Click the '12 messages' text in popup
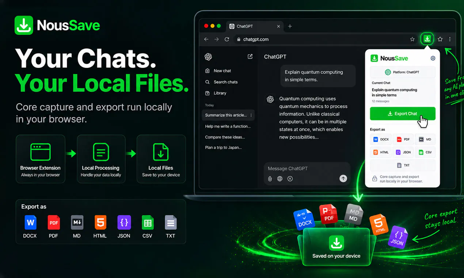464x278 pixels. click(380, 101)
